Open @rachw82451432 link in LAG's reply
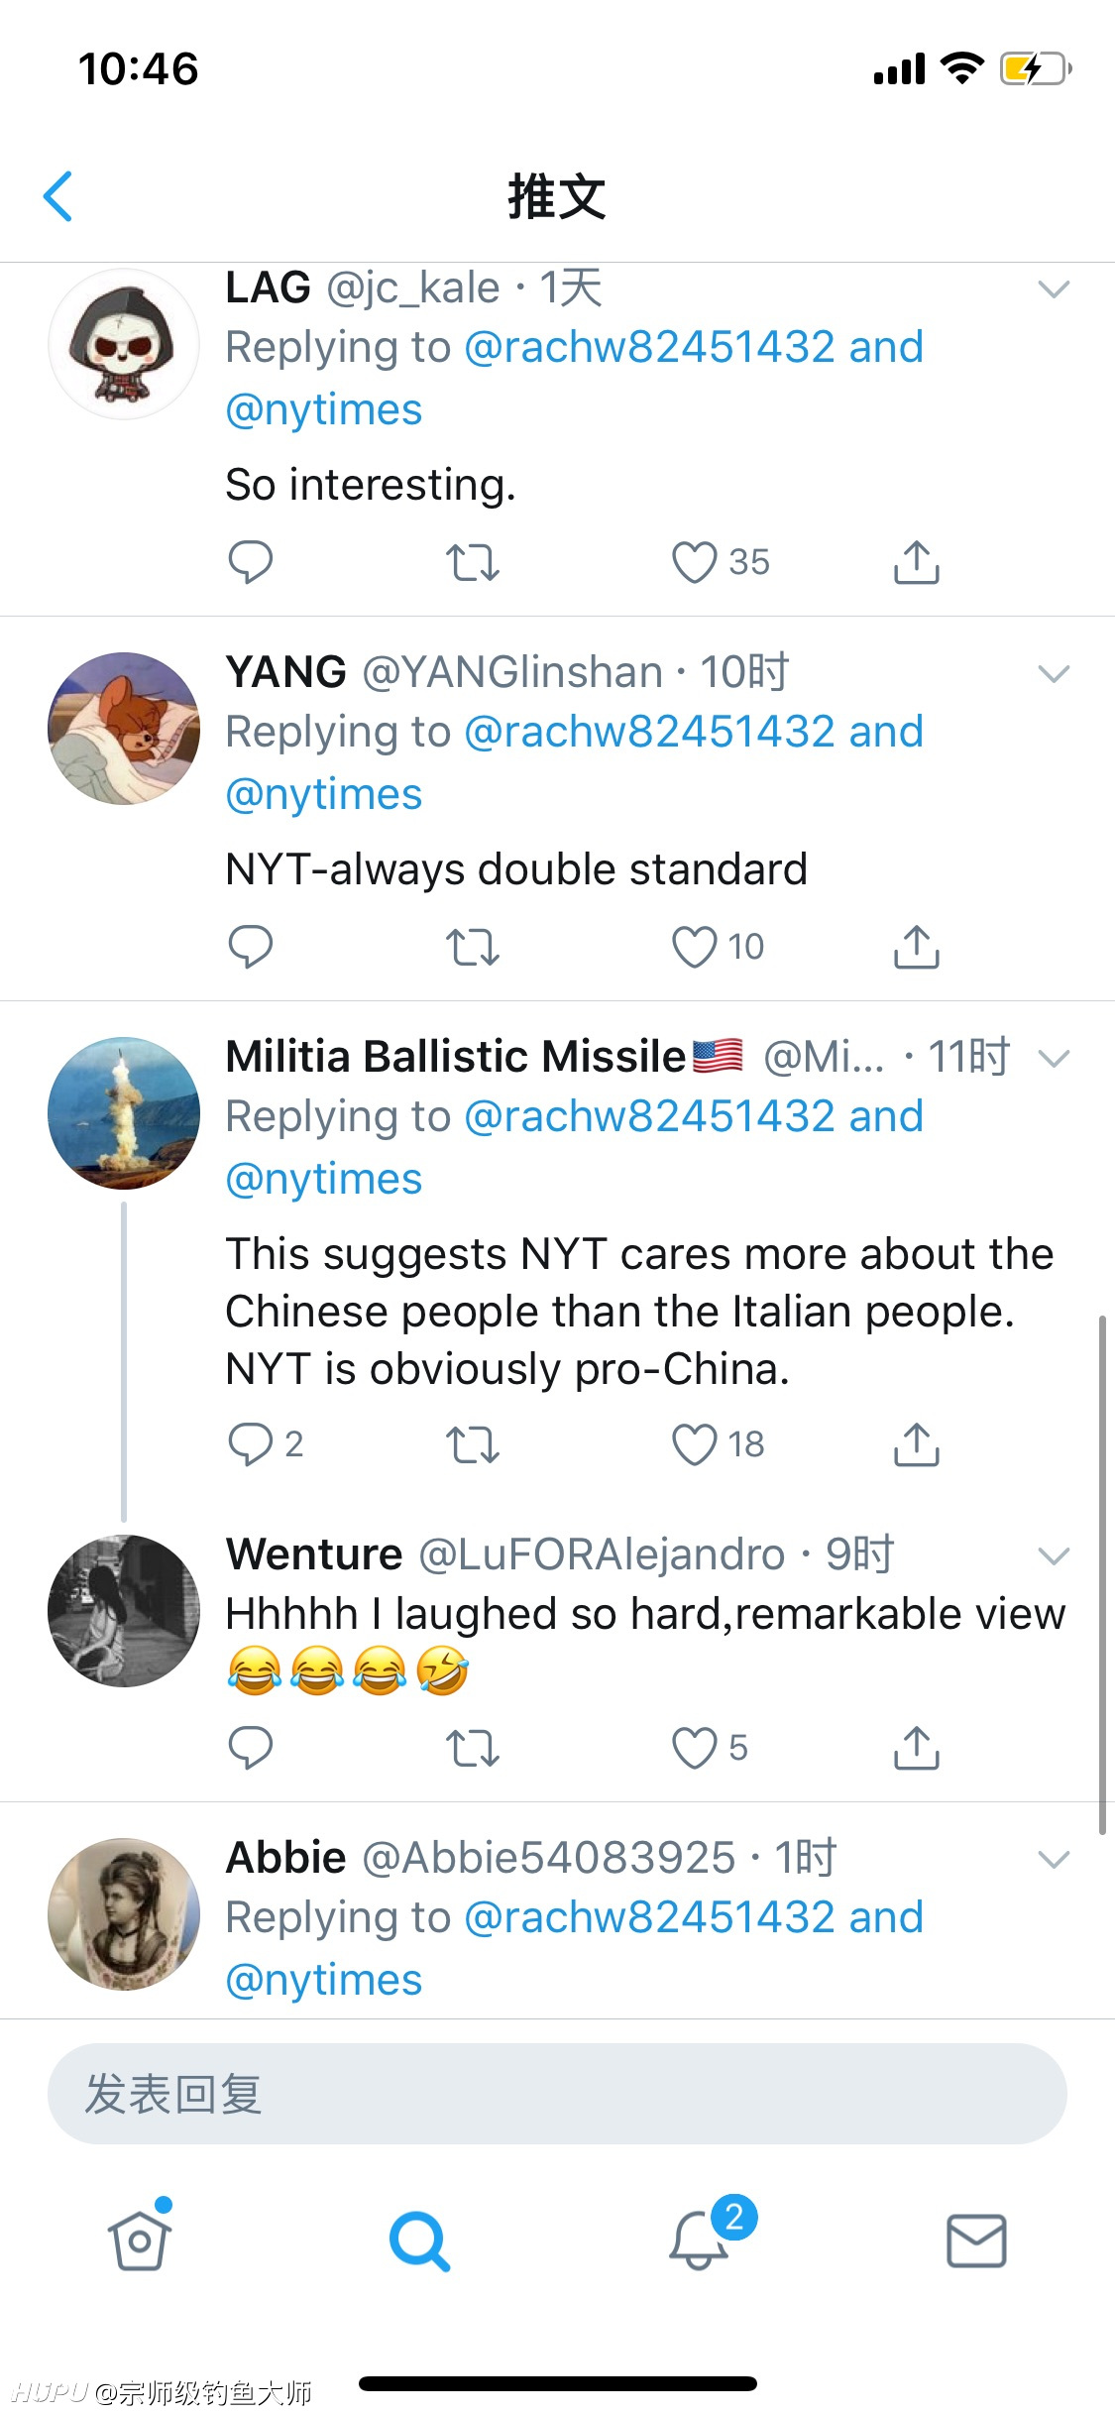Screen dimensions: 1115x2415 (x=649, y=347)
